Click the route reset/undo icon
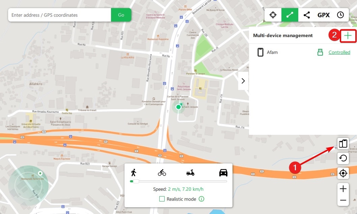The width and height of the screenshot is (357, 214). pos(343,158)
